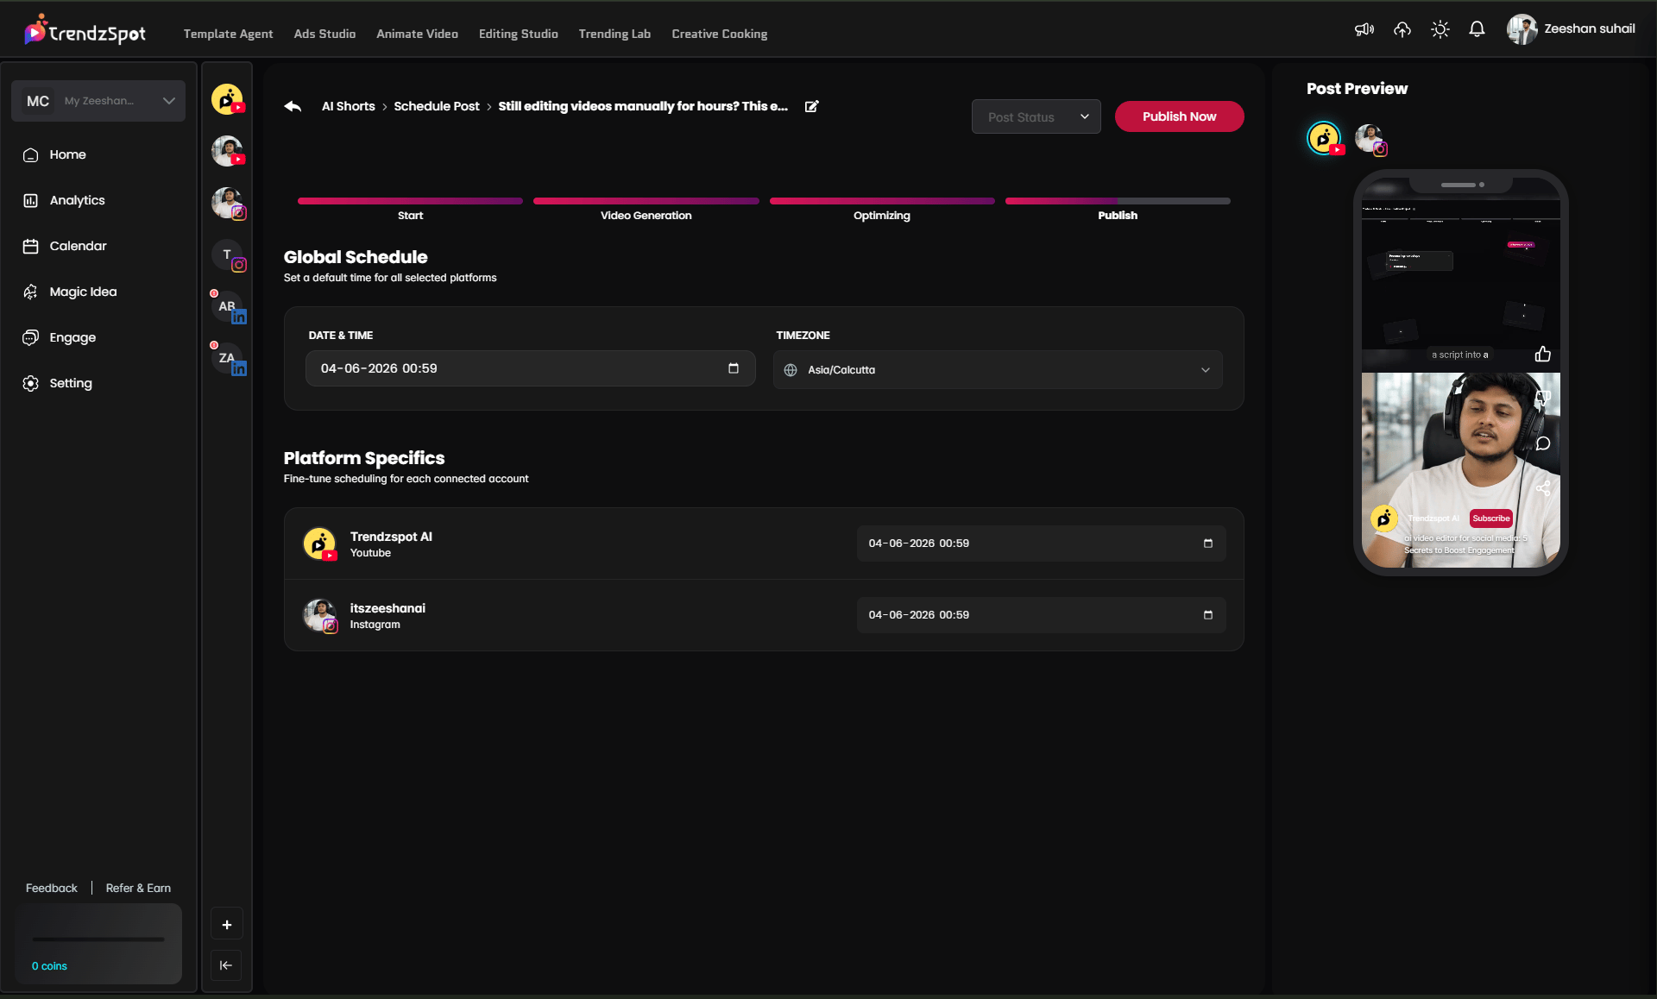Select the Trendzspot YouTube account in the account strip
The image size is (1657, 999).
click(x=228, y=99)
